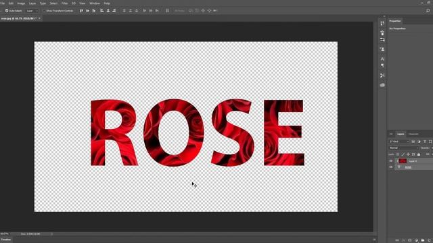Open the layer filter Kind dropdown

[x=399, y=142]
